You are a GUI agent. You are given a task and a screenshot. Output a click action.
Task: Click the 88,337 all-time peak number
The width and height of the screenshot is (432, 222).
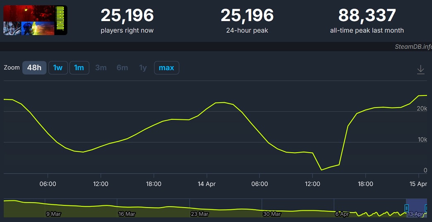tap(367, 15)
